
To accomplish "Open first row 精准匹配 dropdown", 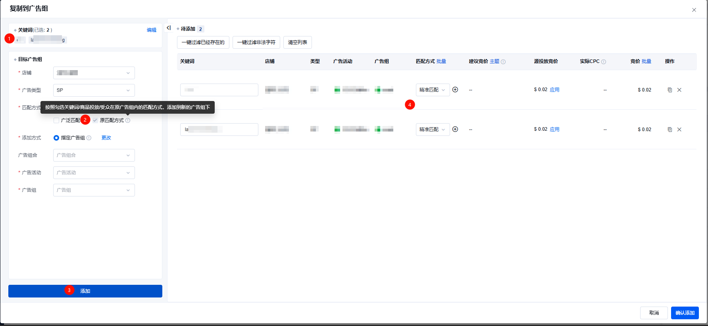I will 432,90.
